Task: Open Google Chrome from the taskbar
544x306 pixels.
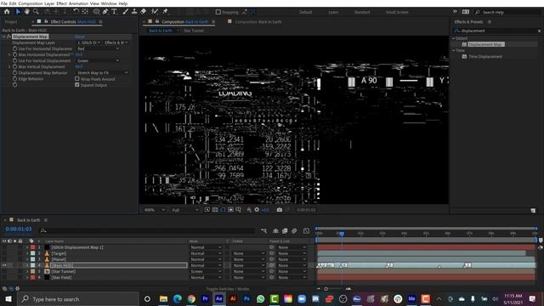Action: pos(191,298)
